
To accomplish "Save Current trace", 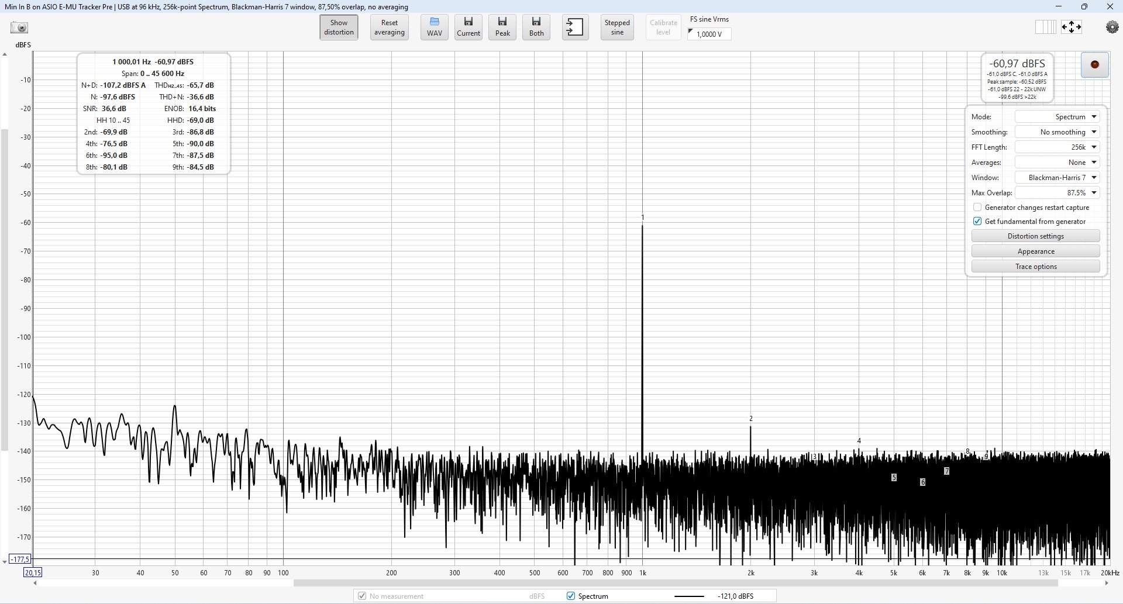I will pos(469,27).
